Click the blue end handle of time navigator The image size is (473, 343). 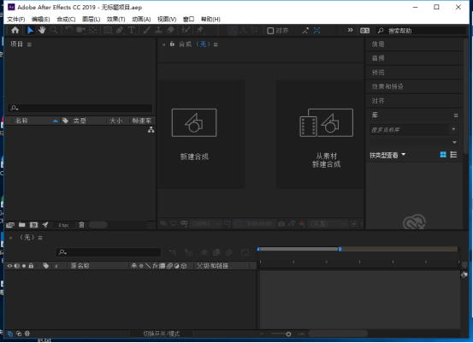pos(340,249)
